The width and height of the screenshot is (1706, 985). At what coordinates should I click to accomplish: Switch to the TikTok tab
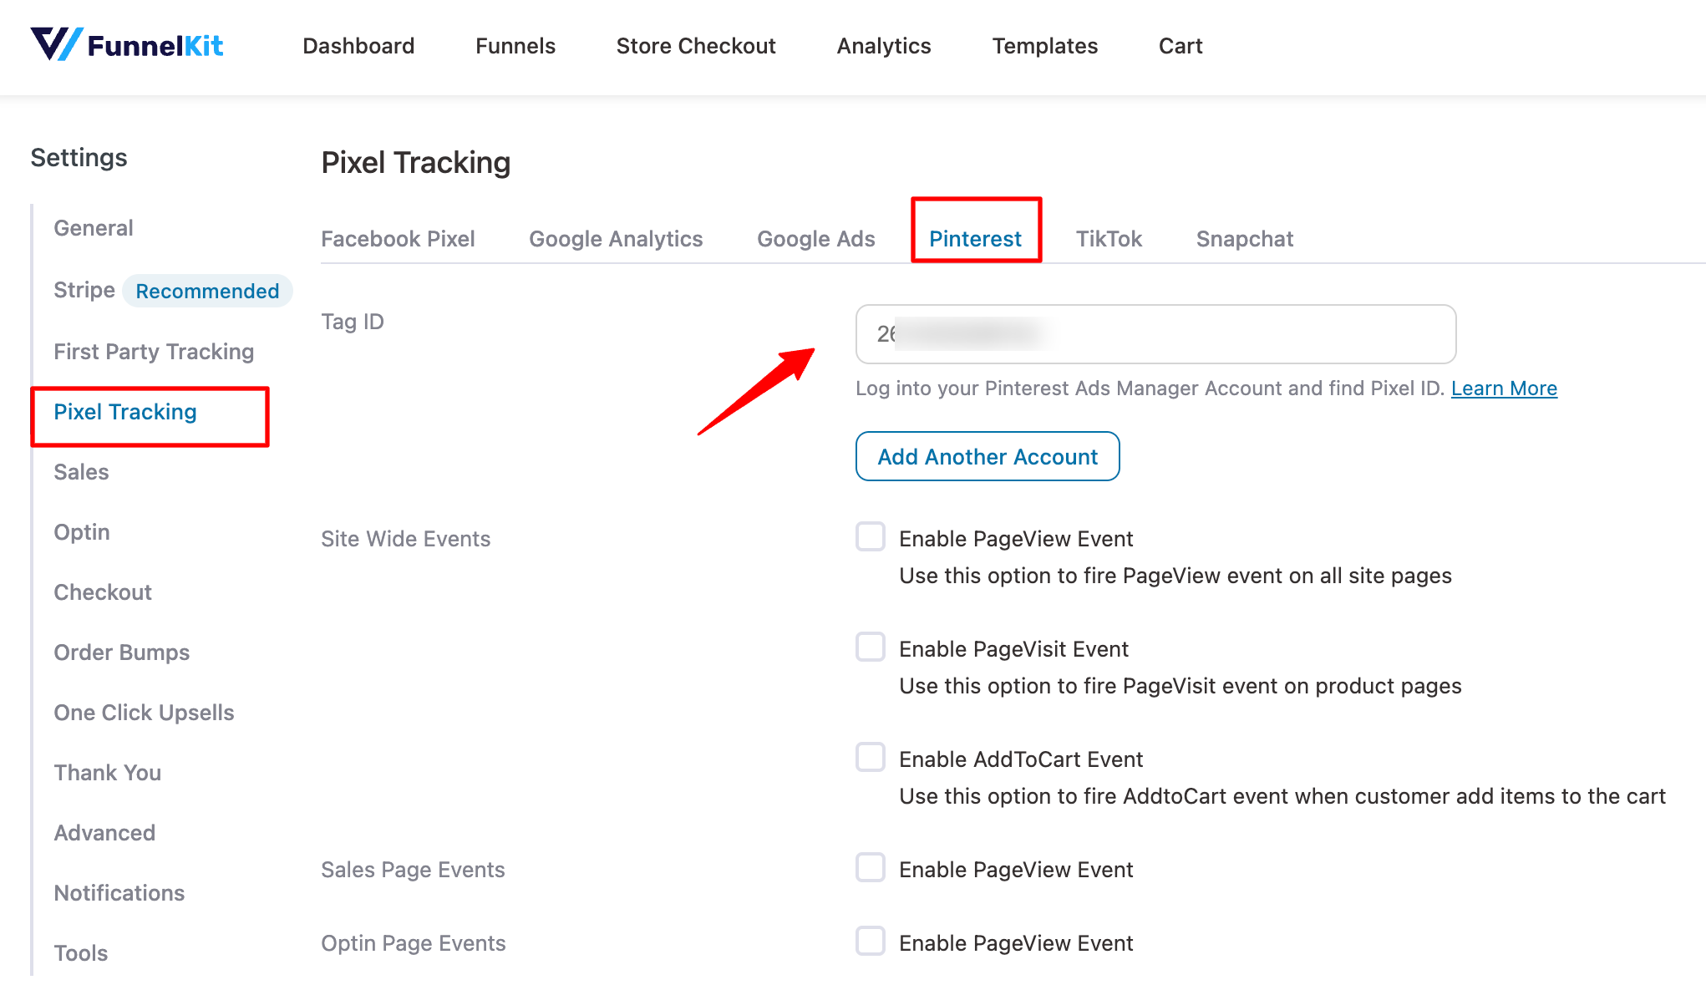click(1109, 239)
